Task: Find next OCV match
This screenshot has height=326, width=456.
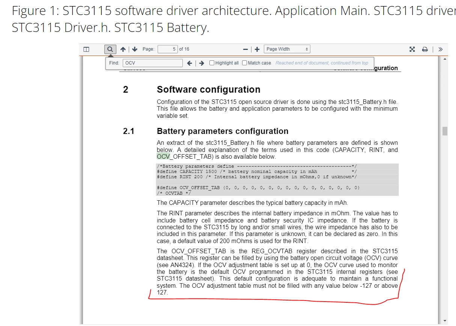Action: (202, 63)
